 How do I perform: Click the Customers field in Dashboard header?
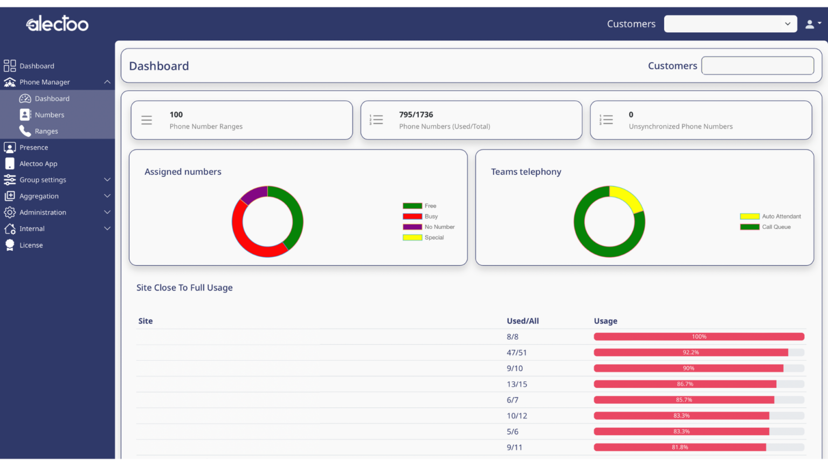[757, 66]
